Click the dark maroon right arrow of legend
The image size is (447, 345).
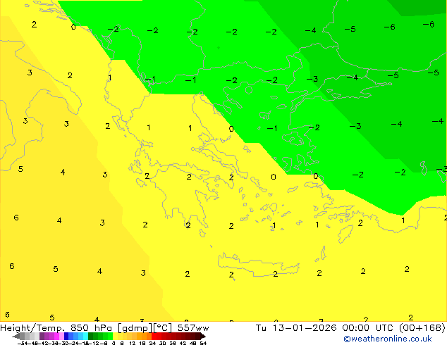[203, 336]
